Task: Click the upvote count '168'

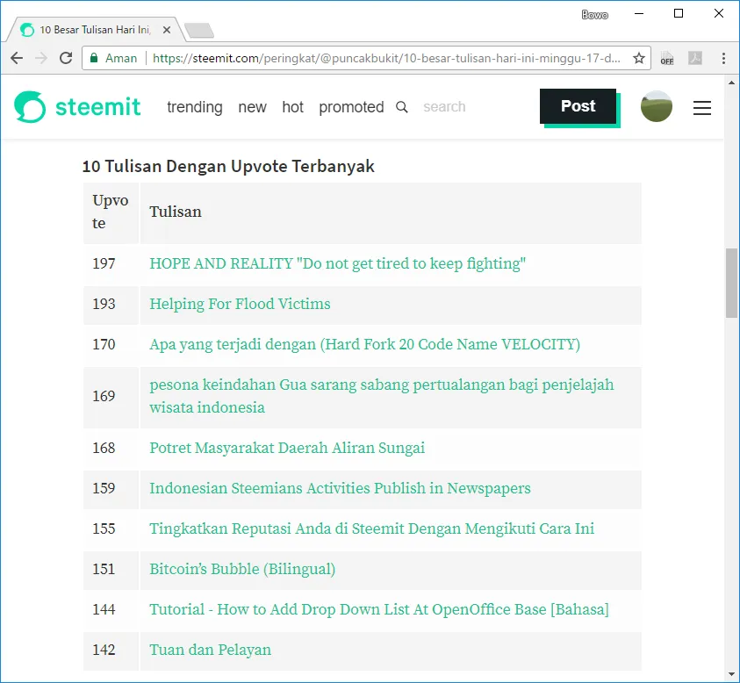Action: (x=104, y=448)
